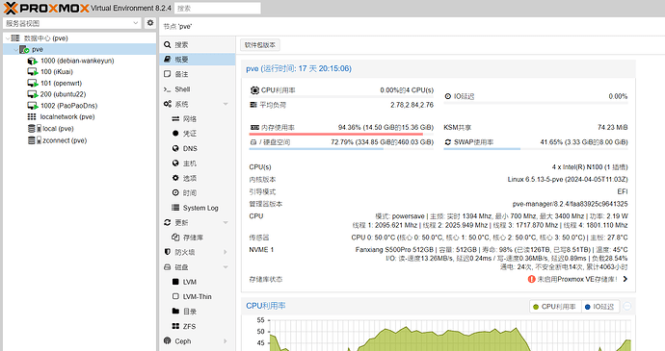665x351 pixels.
Task: Focus the top search field
Action: click(x=217, y=8)
